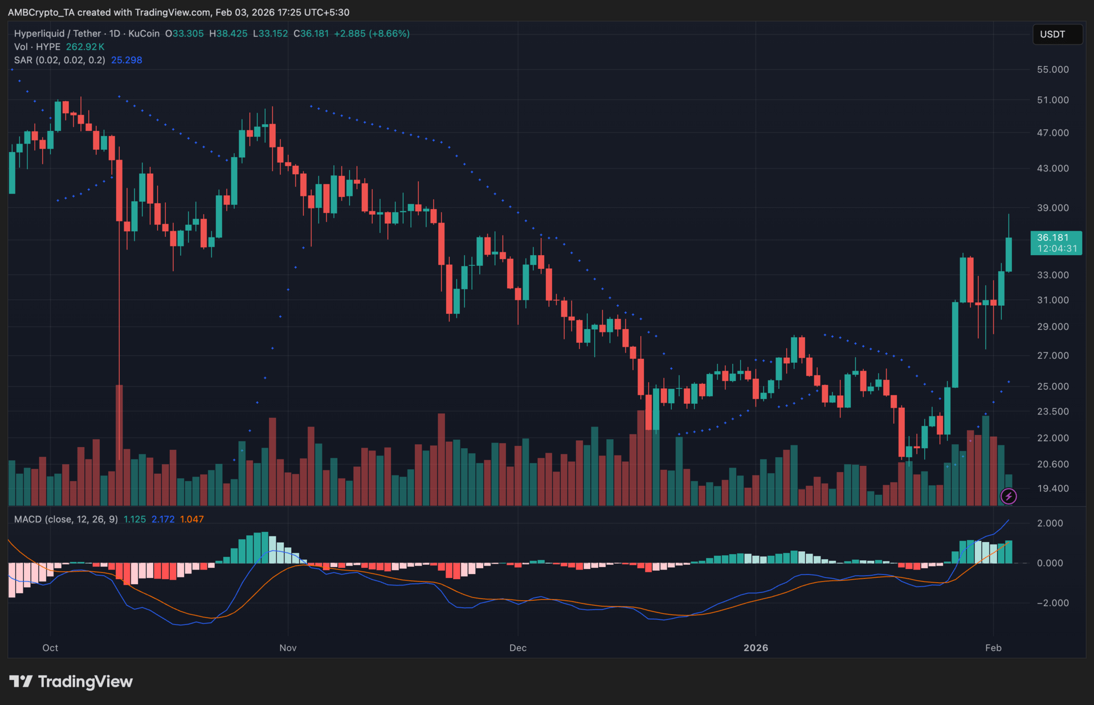Click the Nov label on the time axis
The width and height of the screenshot is (1094, 705).
coord(288,647)
